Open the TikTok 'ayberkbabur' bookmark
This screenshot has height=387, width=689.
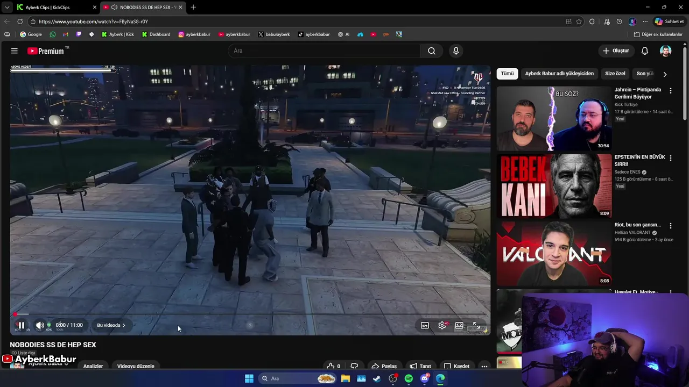click(314, 34)
